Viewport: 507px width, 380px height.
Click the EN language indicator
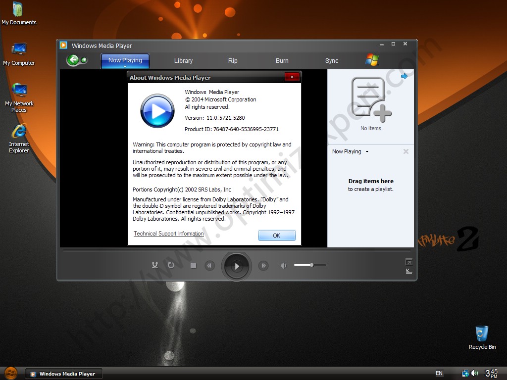pyautogui.click(x=439, y=373)
